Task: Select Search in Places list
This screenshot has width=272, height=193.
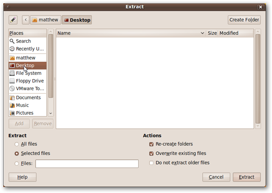Action: 28,41
